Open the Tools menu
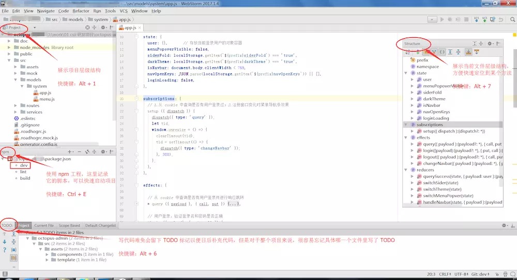 [x=110, y=11]
